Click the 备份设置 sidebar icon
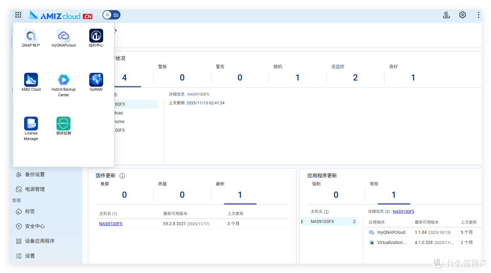Image resolution: width=491 pixels, height=273 pixels. click(19, 174)
